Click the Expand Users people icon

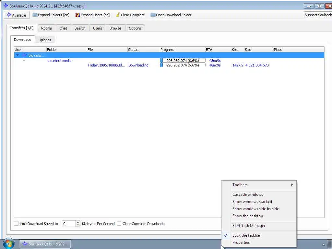(78, 15)
